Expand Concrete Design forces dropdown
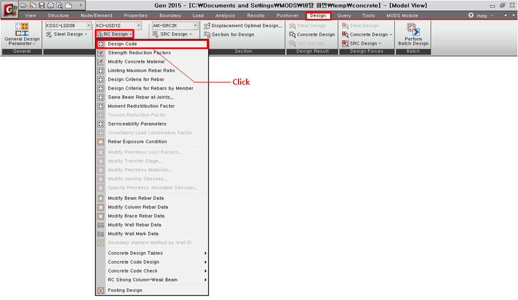518x300 pixels. click(x=390, y=34)
